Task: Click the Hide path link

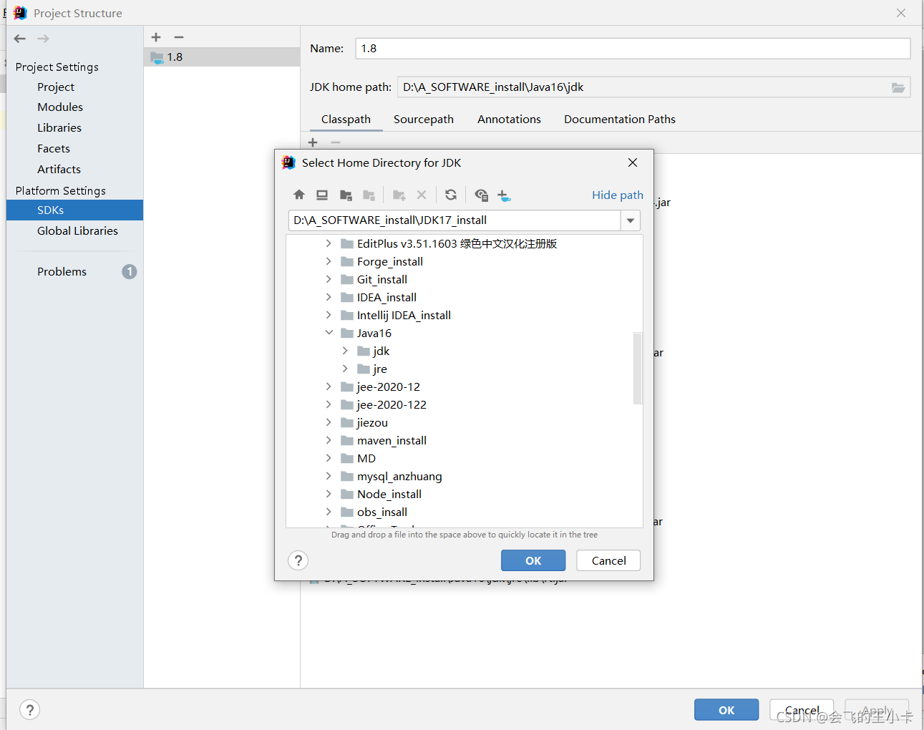Action: coord(618,195)
